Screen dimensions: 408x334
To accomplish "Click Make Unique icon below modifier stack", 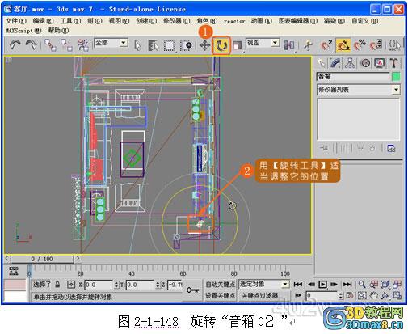I will 360,148.
